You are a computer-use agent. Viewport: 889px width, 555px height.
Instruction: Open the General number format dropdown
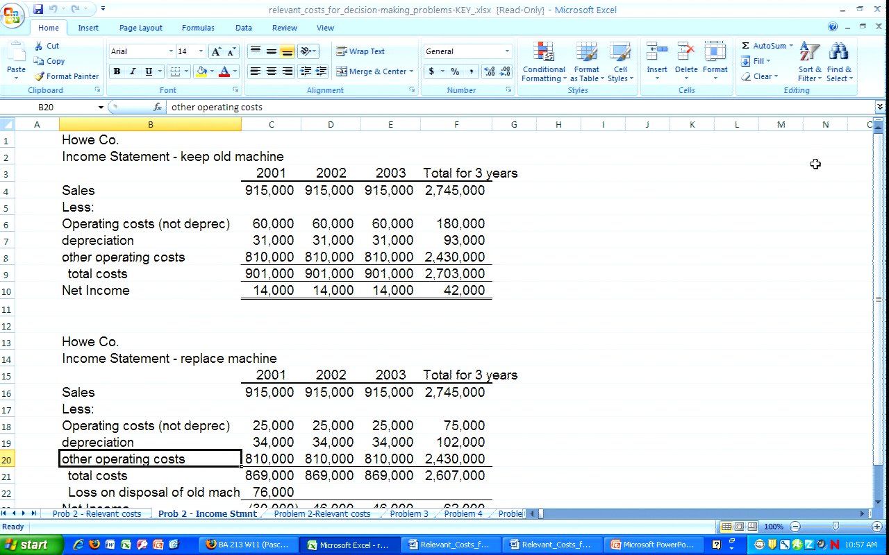click(506, 51)
